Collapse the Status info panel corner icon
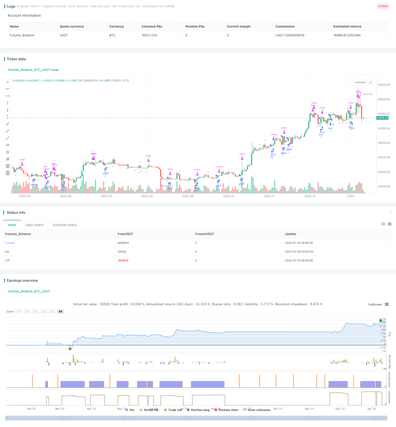 (391, 212)
